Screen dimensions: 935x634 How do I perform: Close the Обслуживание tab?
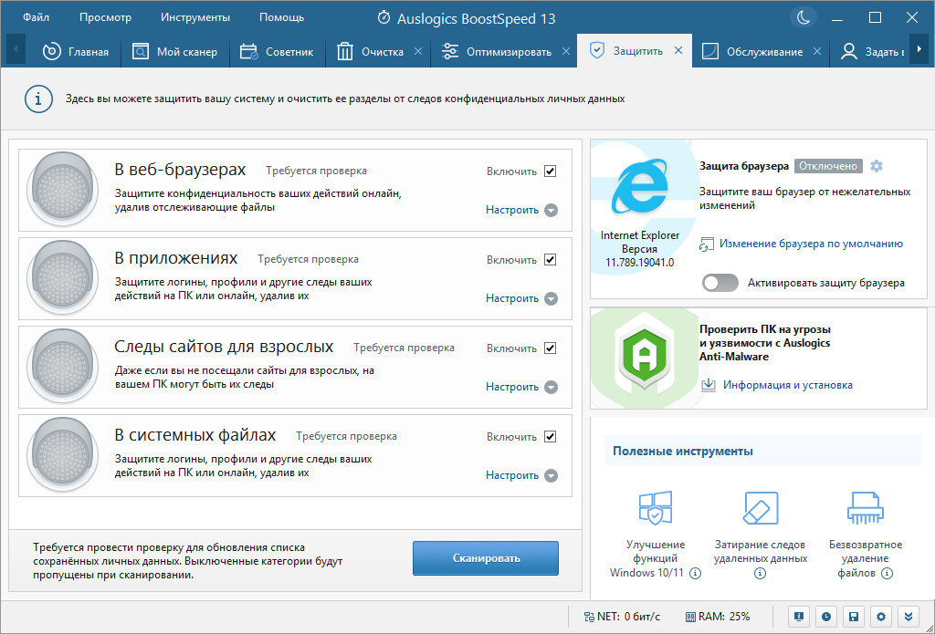(817, 51)
